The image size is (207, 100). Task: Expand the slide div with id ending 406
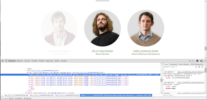tap(29, 81)
